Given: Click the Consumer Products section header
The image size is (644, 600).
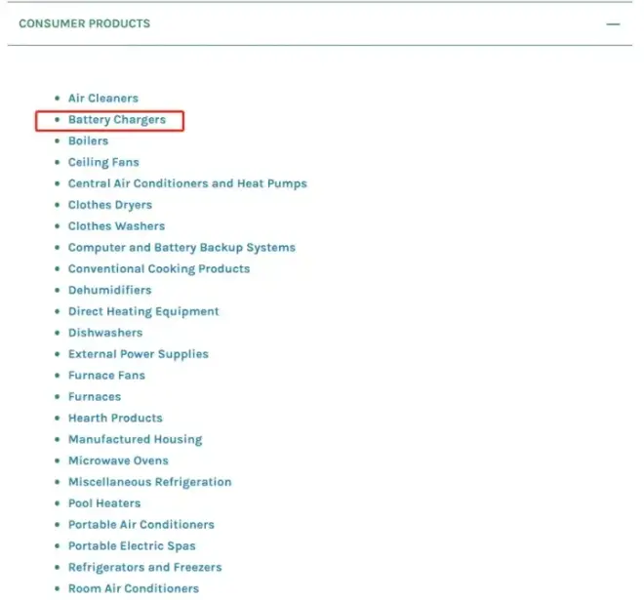Looking at the screenshot, I should click(85, 23).
